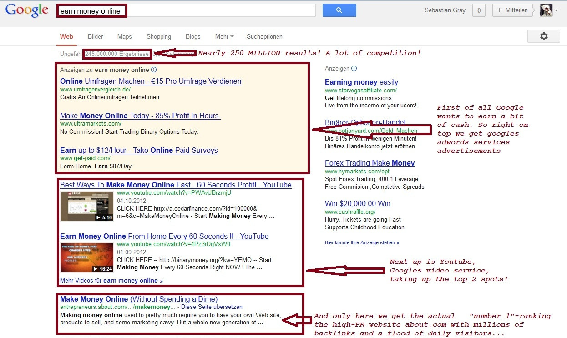The image size is (567, 338).
Task: Open 'Earn up to $12/Hour' paid surveys ad
Action: click(x=139, y=151)
